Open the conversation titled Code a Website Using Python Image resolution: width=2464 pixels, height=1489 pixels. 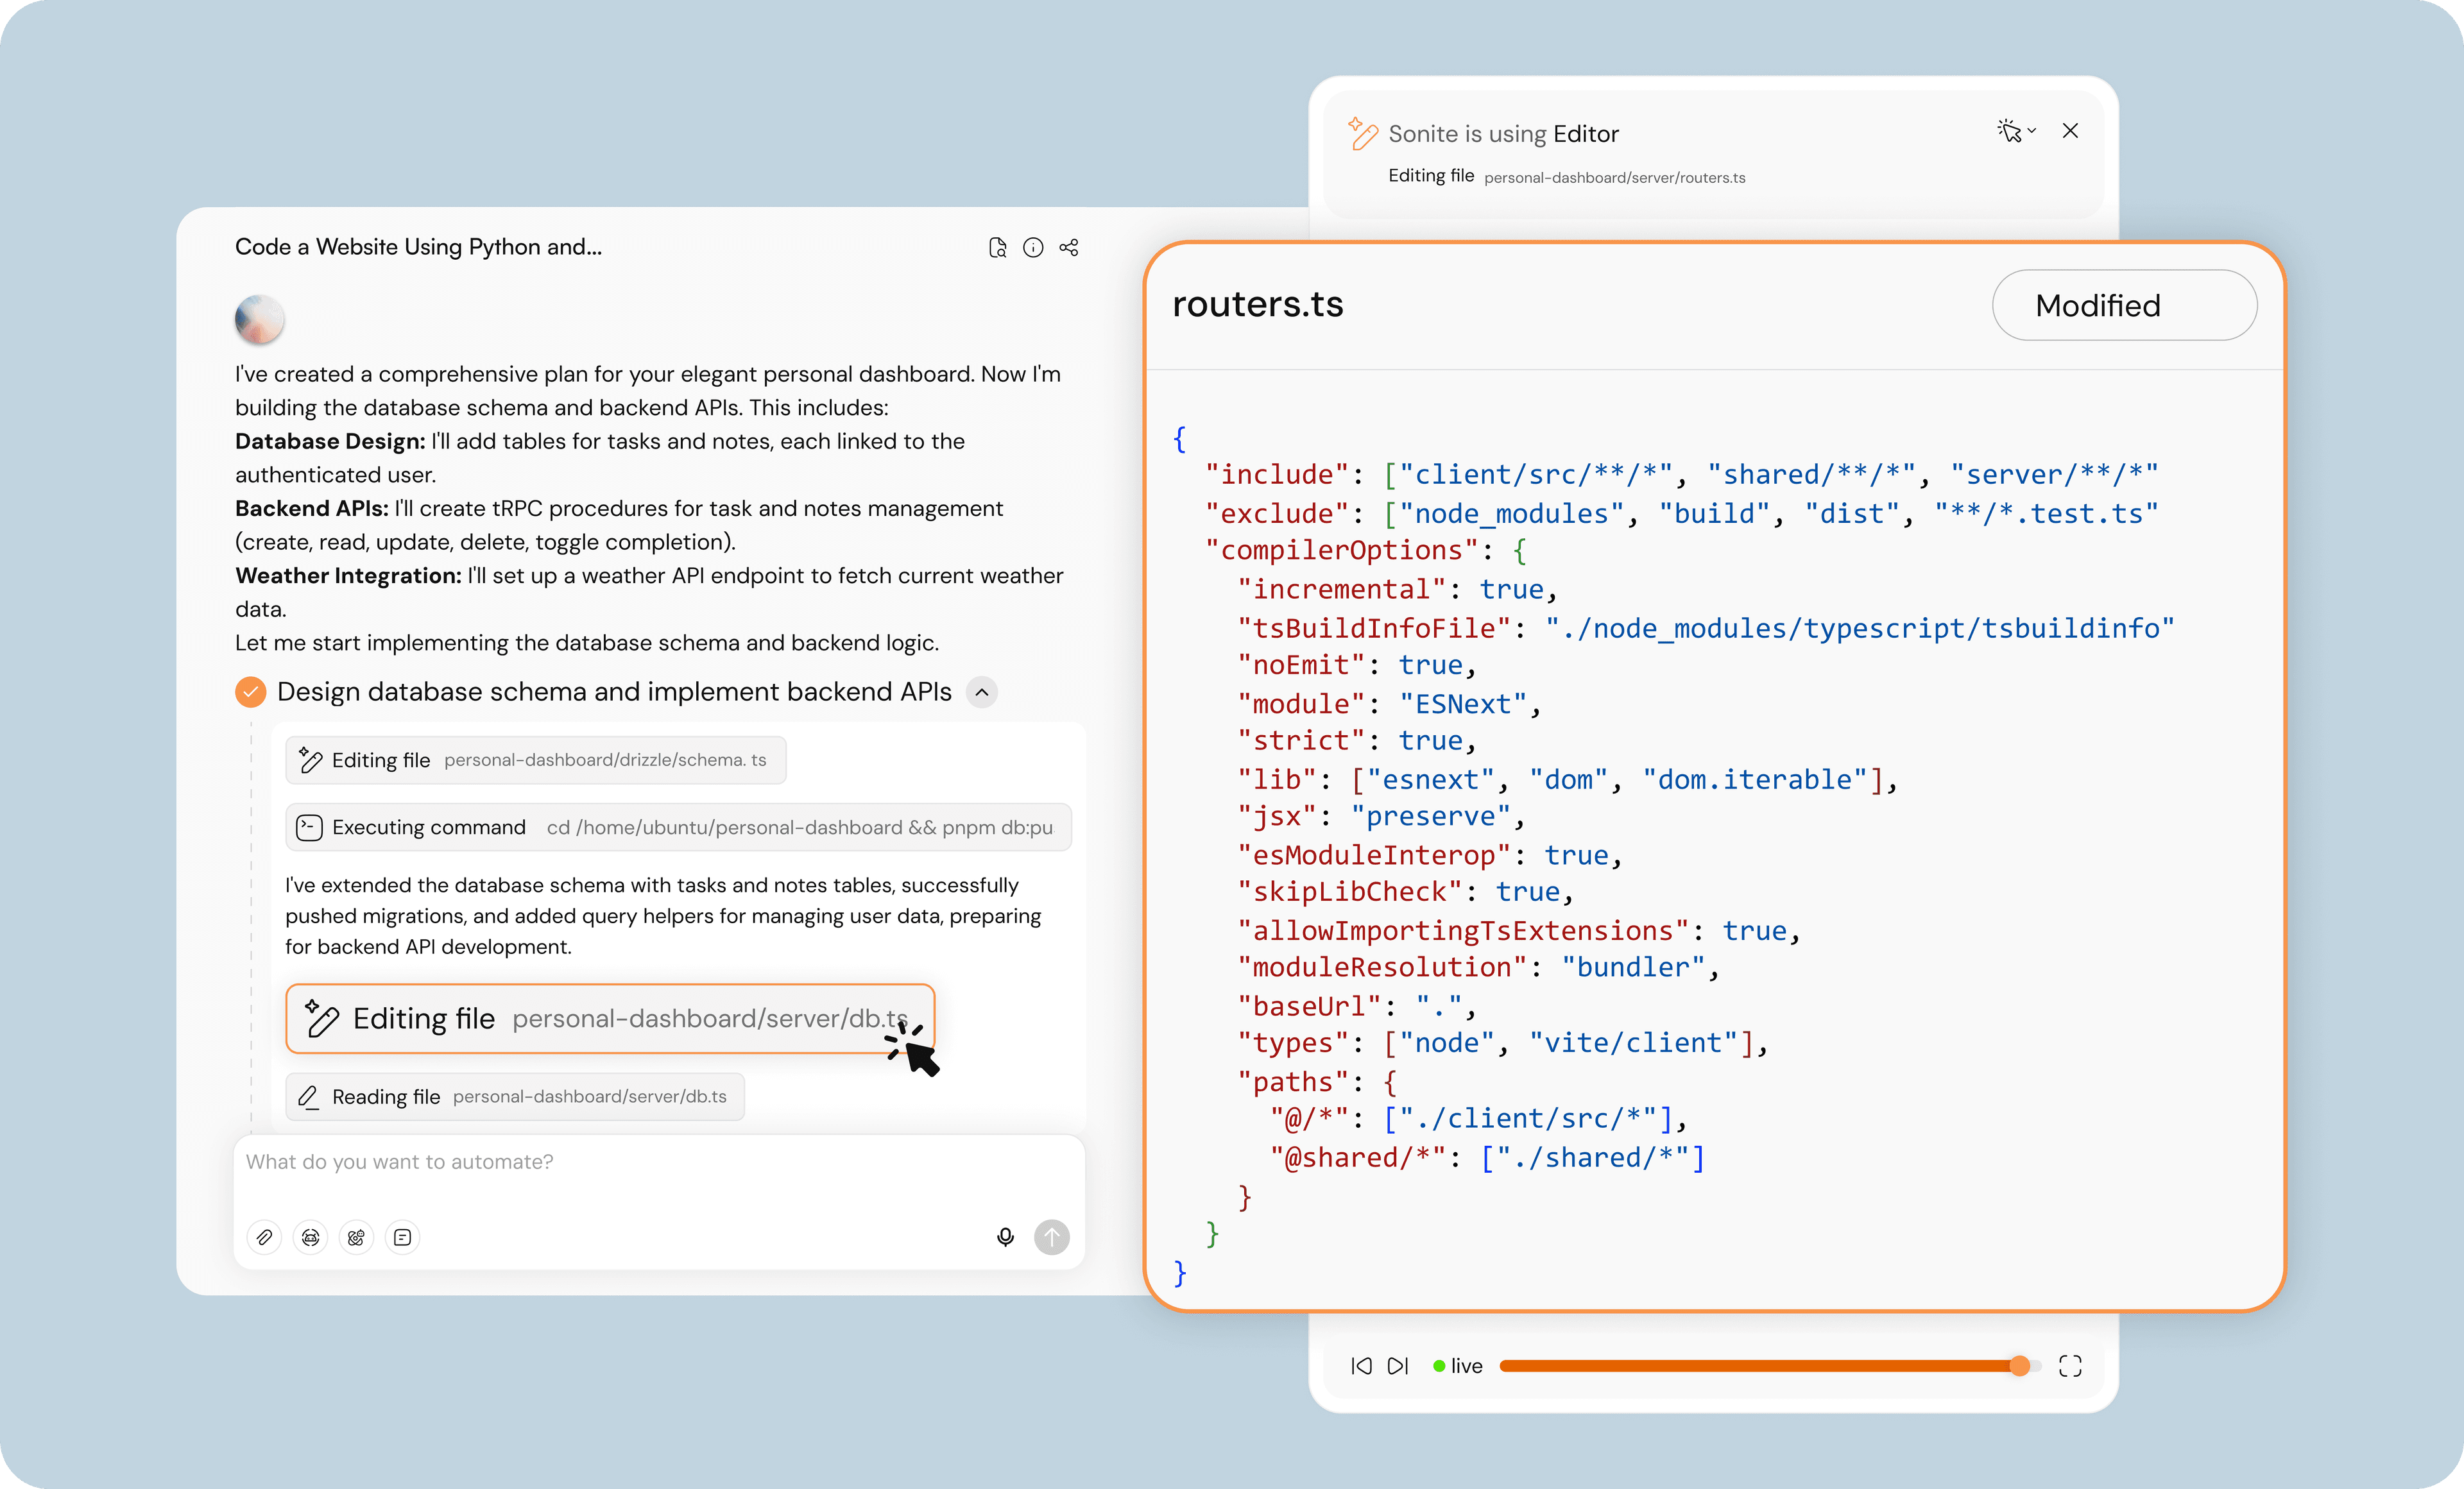[418, 247]
